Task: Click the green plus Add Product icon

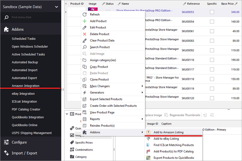Action: [x=85, y=21]
